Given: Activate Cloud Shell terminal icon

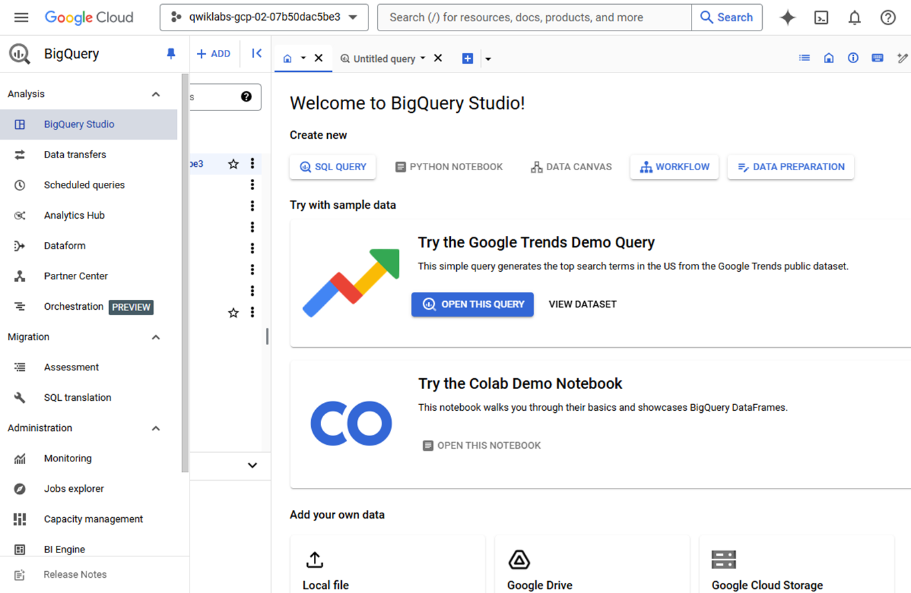Looking at the screenshot, I should pos(821,18).
